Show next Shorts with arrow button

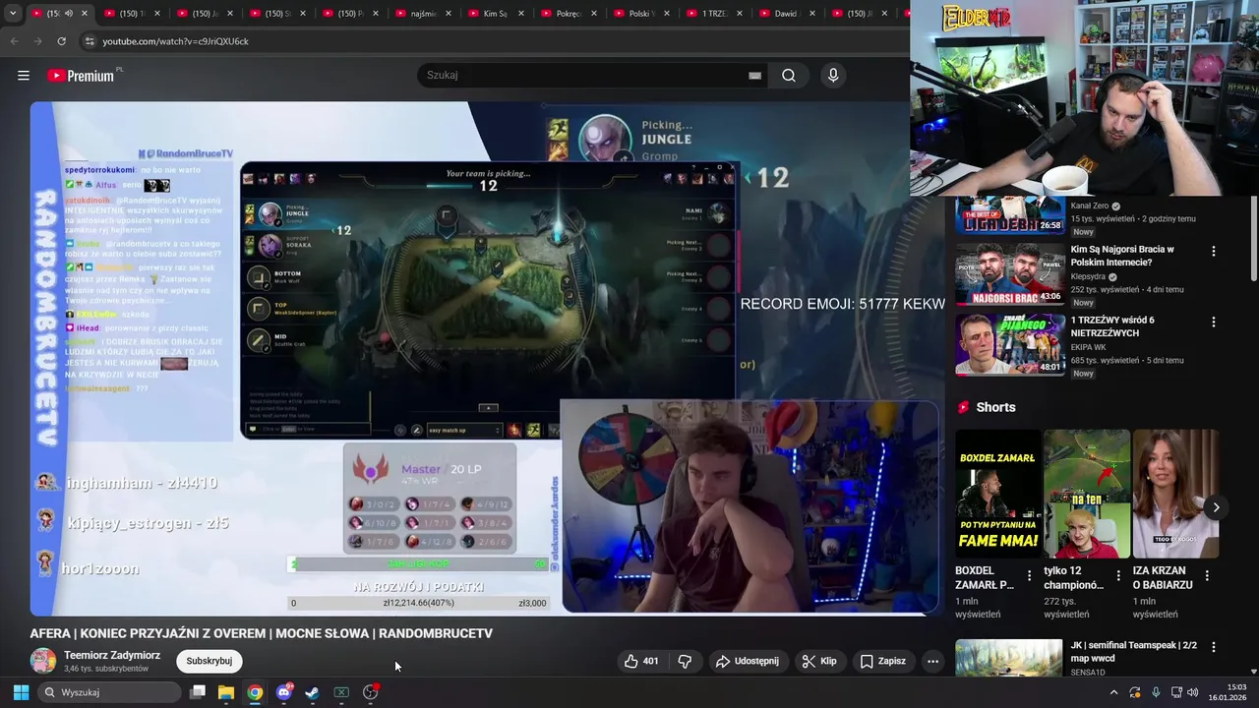1217,507
